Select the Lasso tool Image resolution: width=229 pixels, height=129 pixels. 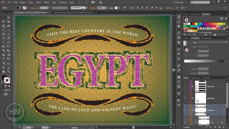point(9,22)
